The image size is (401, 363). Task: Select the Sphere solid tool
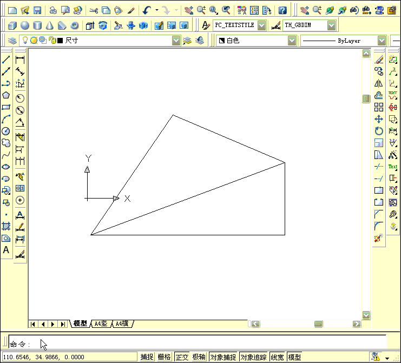click(25, 25)
